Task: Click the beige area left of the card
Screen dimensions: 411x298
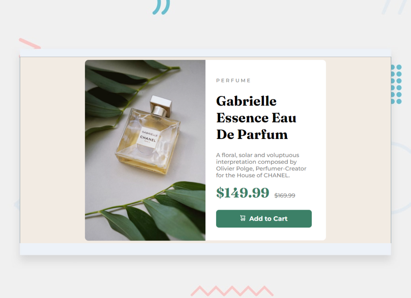Action: (x=53, y=150)
